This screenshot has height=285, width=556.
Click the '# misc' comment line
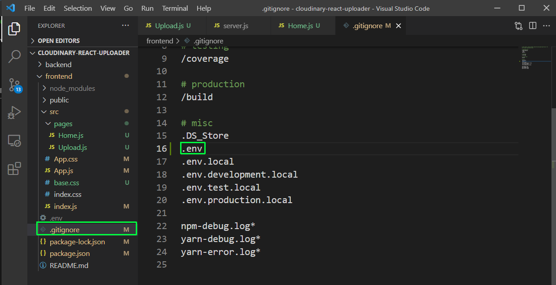click(197, 123)
